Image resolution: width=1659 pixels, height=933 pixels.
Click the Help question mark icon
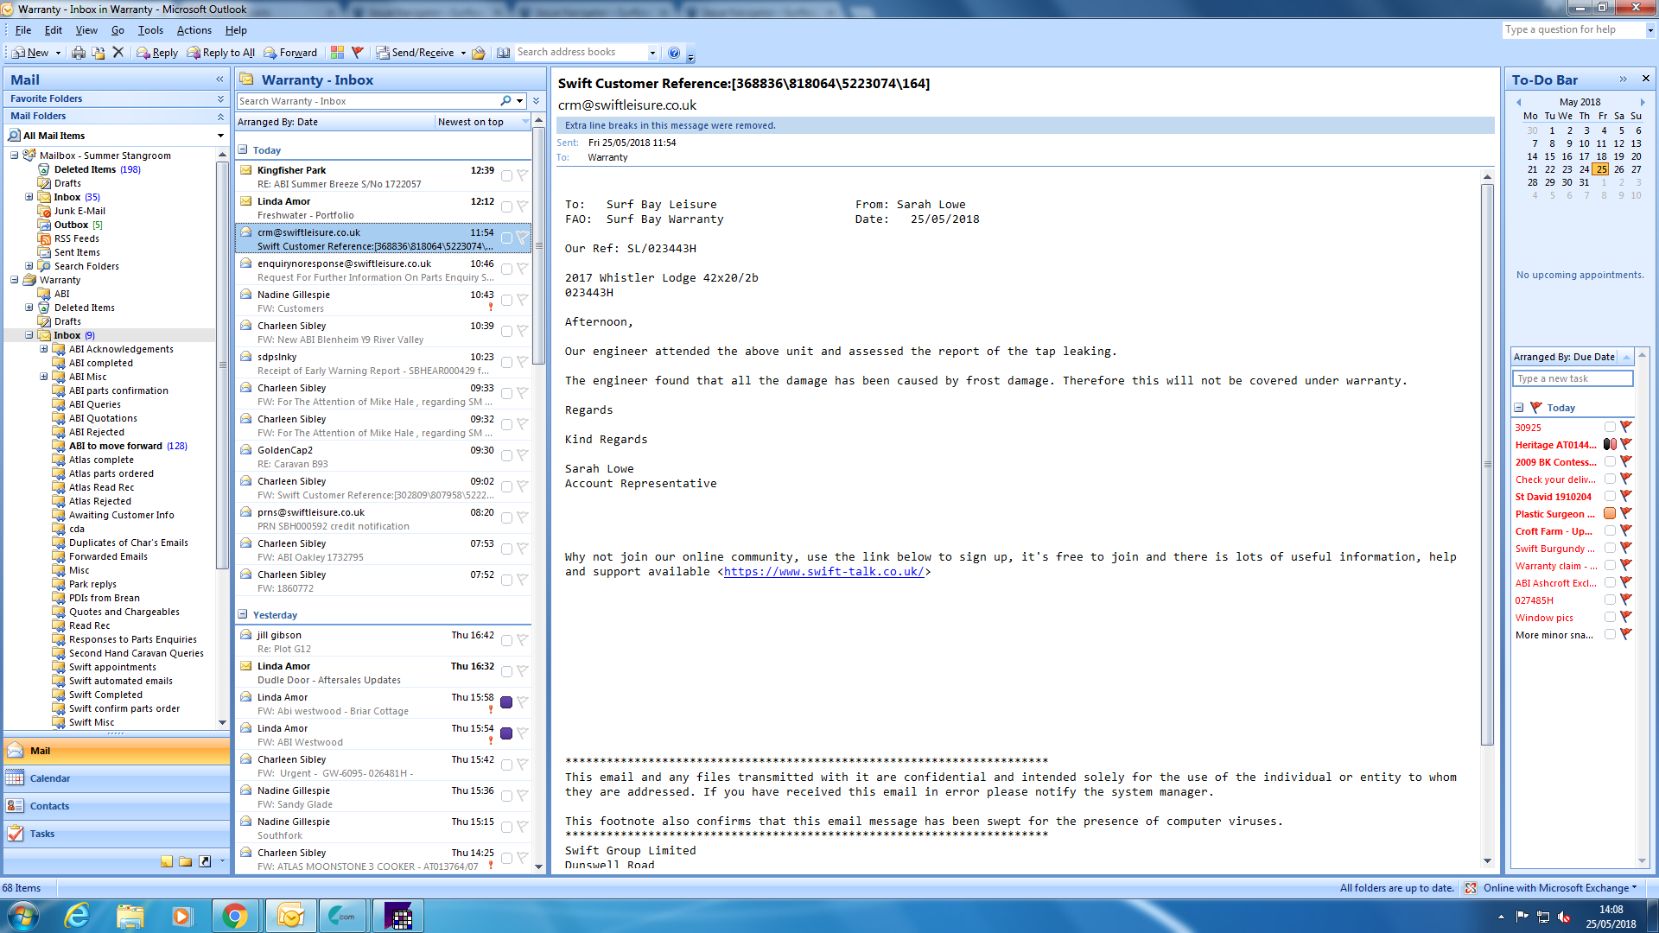pyautogui.click(x=674, y=53)
